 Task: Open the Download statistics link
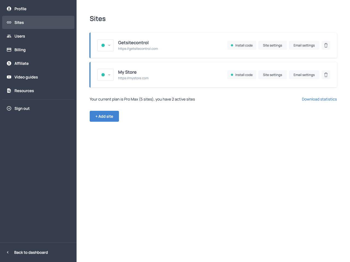click(x=319, y=99)
